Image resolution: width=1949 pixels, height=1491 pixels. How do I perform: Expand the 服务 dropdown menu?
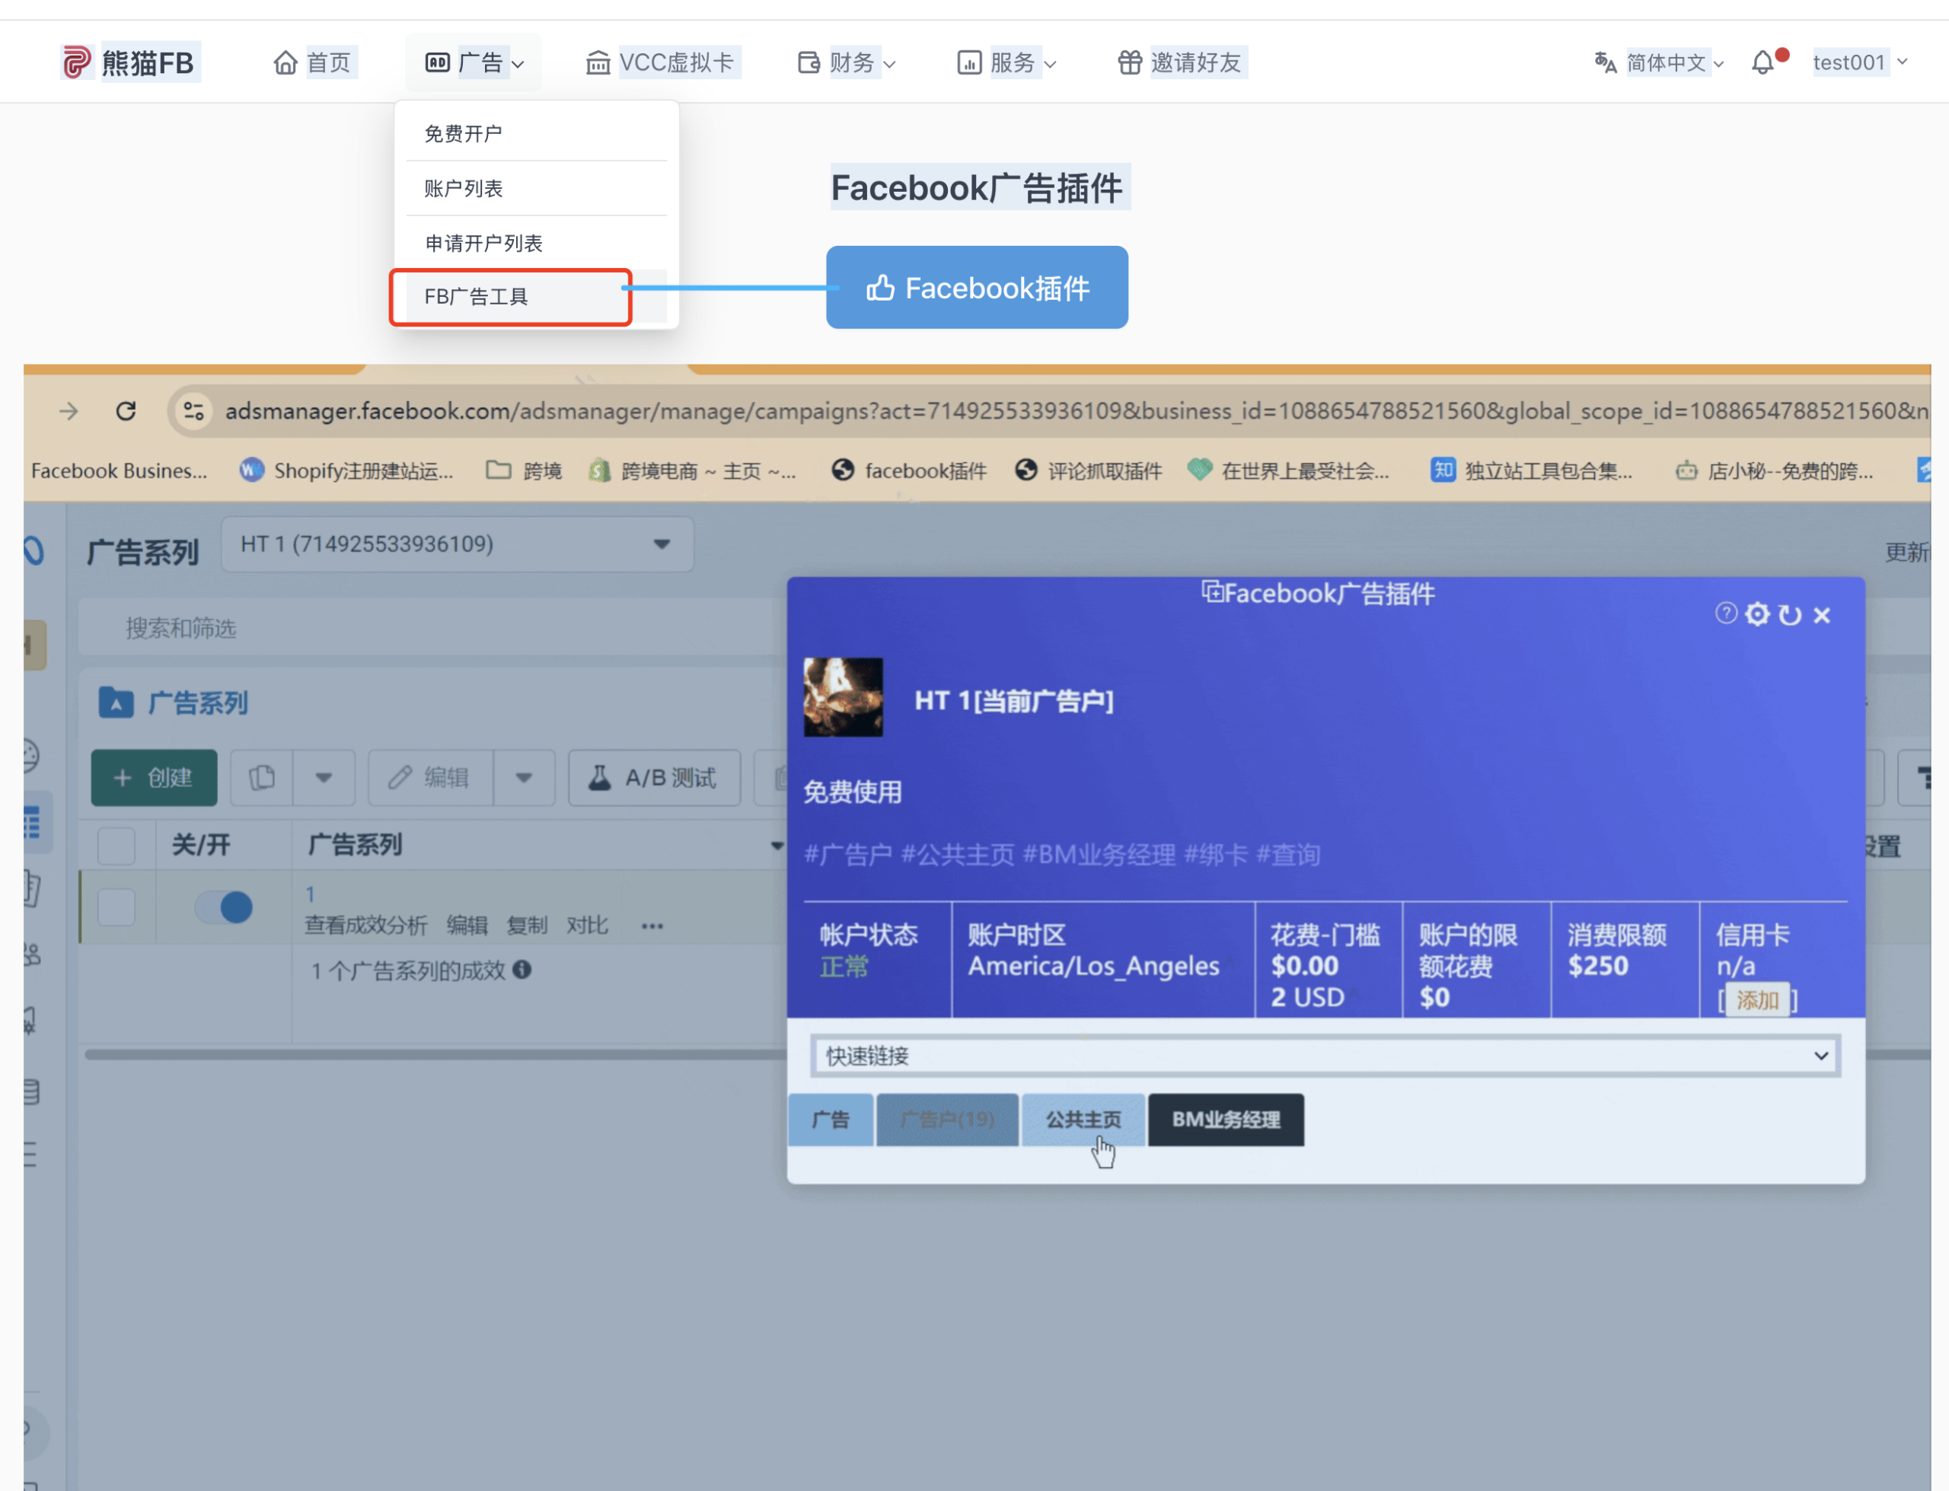coord(1006,62)
